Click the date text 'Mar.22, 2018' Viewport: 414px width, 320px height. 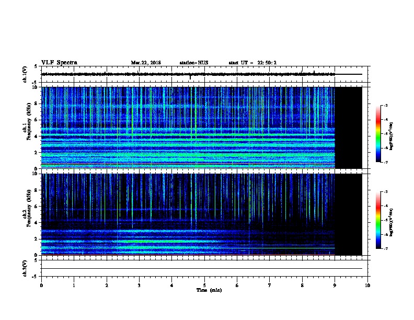click(x=146, y=63)
